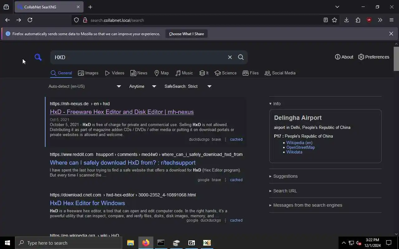Close the CollabNet SearXNG tab
399x249 pixels.
click(78, 7)
